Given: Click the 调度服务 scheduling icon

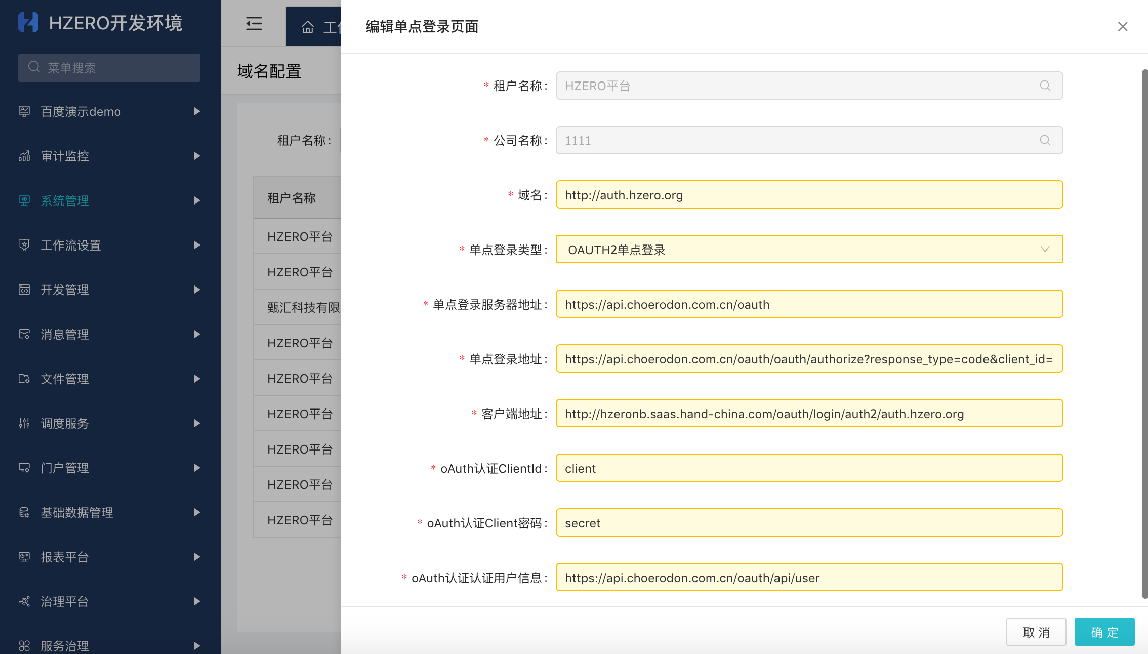Looking at the screenshot, I should pos(24,423).
